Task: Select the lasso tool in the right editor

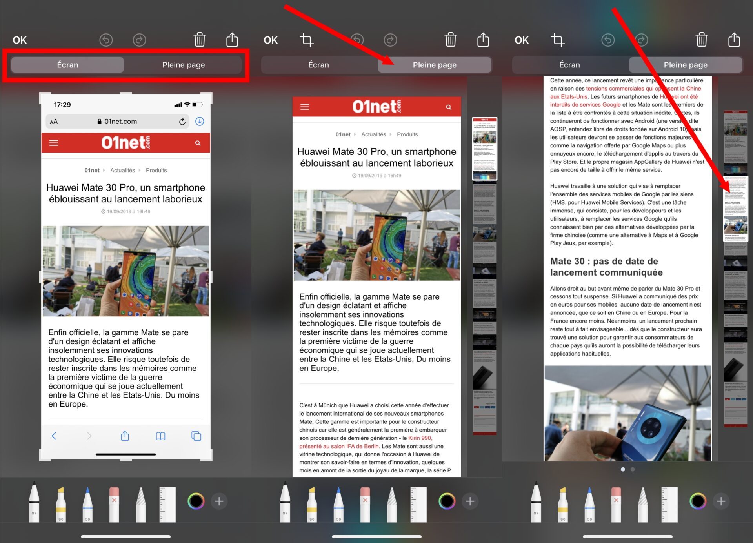Action: pyautogui.click(x=643, y=504)
